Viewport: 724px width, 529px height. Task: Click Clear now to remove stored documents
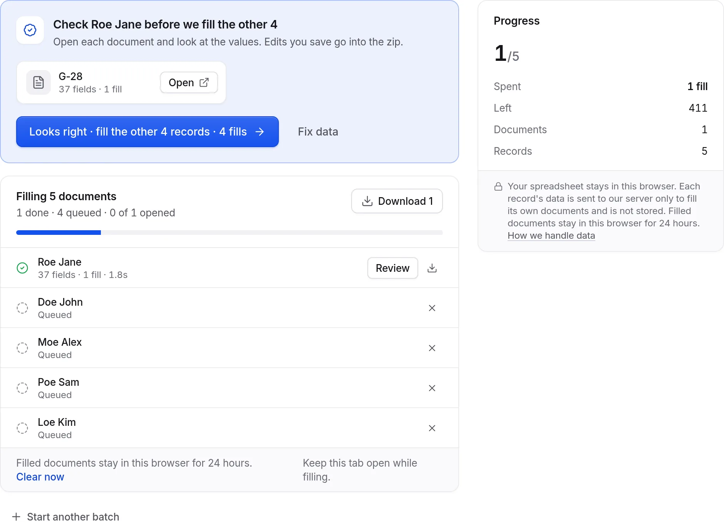click(x=40, y=477)
